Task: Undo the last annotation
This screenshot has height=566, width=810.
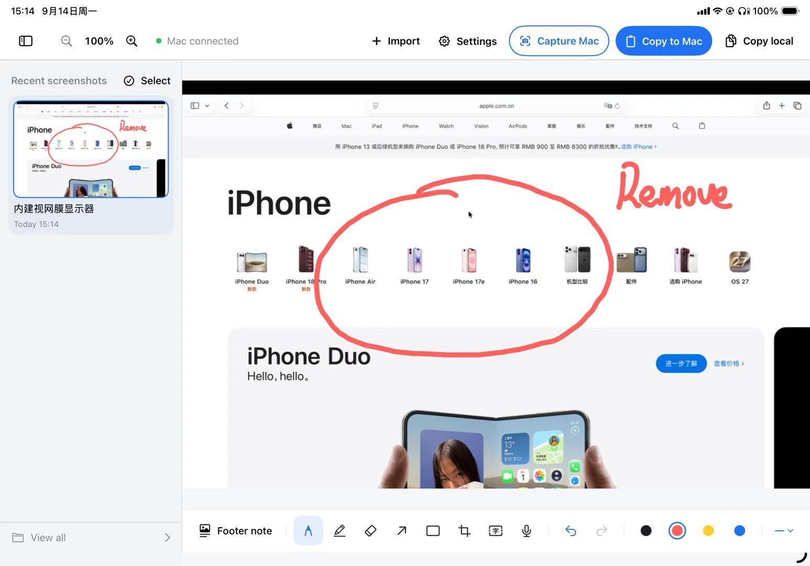Action: point(571,531)
